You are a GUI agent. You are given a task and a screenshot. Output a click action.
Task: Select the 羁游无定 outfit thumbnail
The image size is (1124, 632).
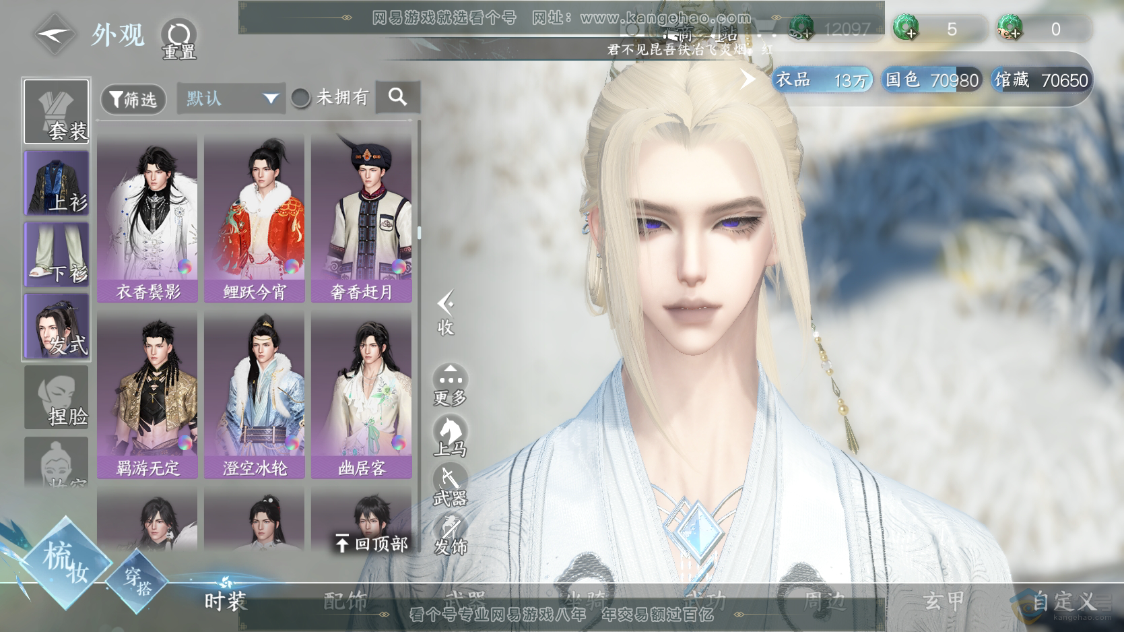[147, 394]
